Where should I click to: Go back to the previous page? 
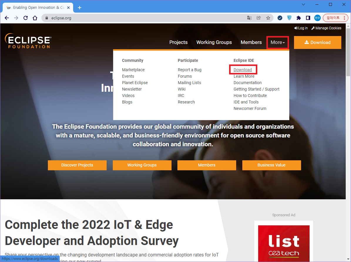pyautogui.click(x=7, y=18)
